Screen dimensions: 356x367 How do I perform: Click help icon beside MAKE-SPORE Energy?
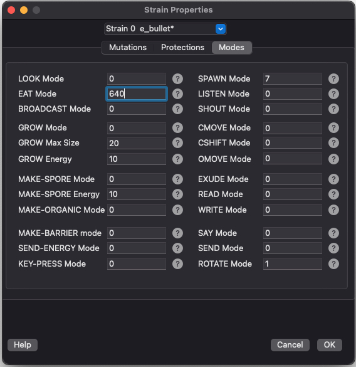pyautogui.click(x=177, y=194)
